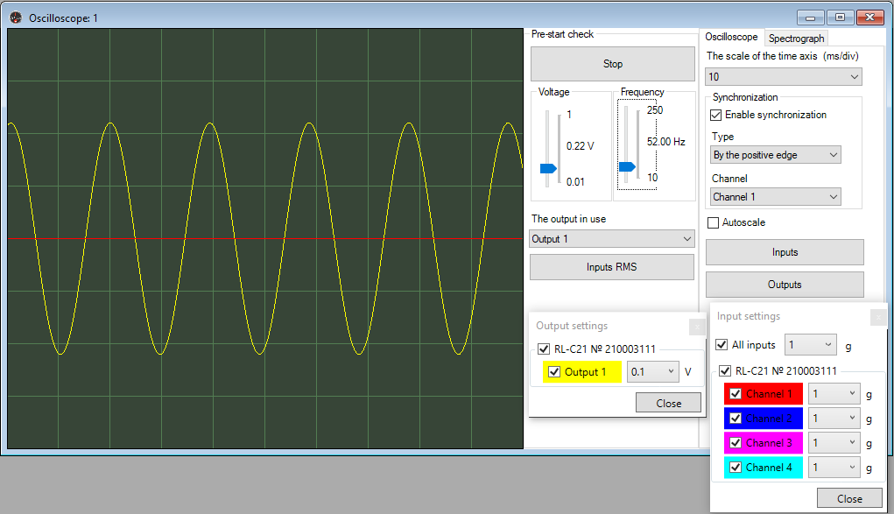894x514 pixels.
Task: Click Close in Output settings
Action: pos(668,404)
